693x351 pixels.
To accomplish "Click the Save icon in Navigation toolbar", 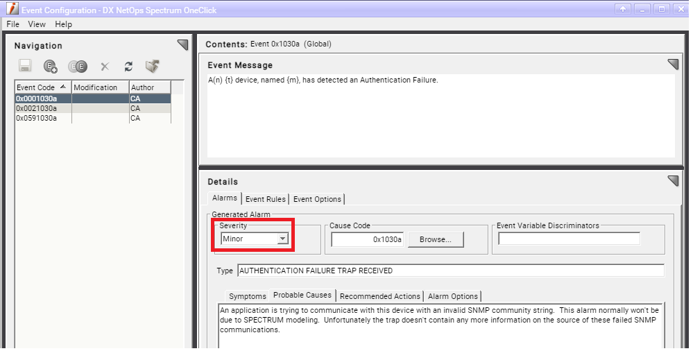I will tap(25, 67).
